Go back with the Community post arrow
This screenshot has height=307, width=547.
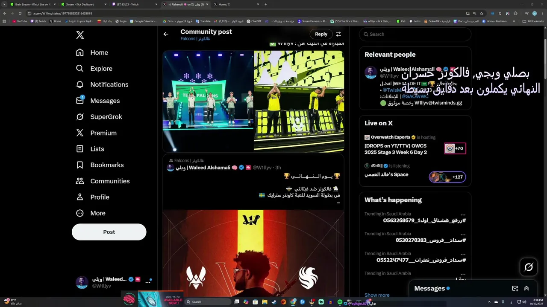pos(166,34)
